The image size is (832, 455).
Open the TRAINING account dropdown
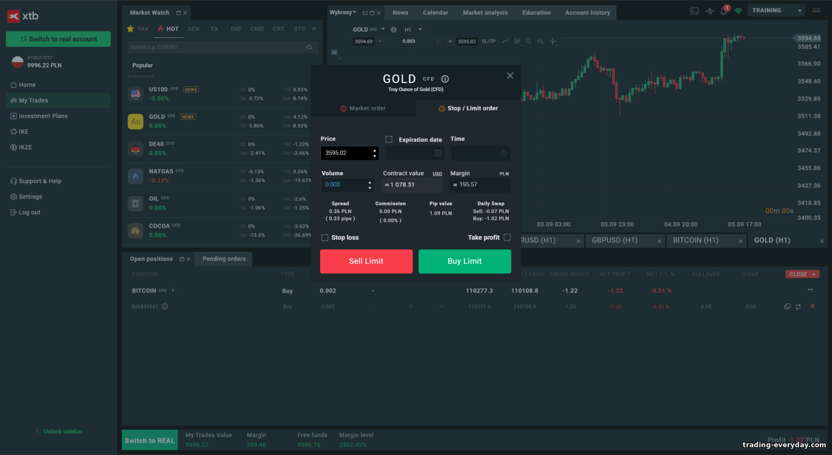pos(777,11)
